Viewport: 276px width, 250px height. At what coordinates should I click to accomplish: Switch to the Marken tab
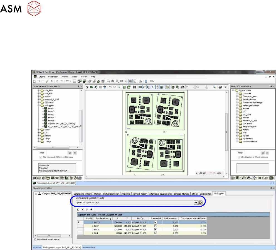pos(97,194)
